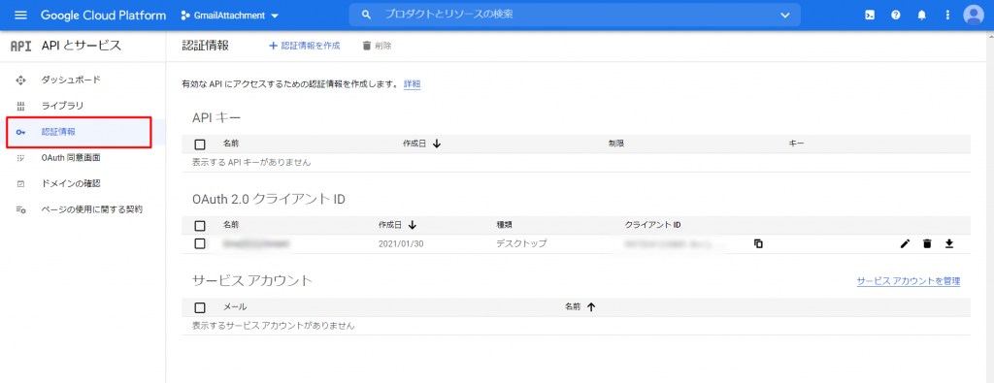Image resolution: width=994 pixels, height=383 pixels.
Task: Focus the product and resource search field
Action: (x=575, y=16)
